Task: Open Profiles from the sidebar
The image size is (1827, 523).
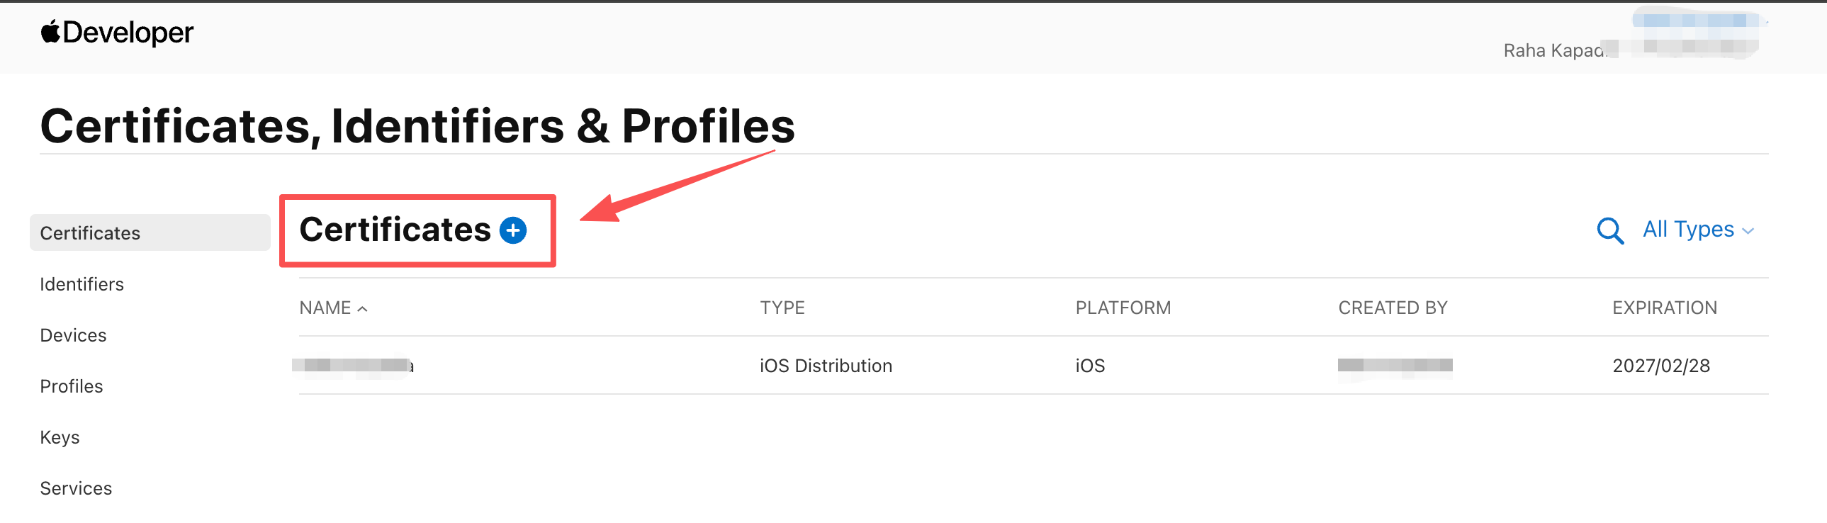Action: pyautogui.click(x=72, y=386)
